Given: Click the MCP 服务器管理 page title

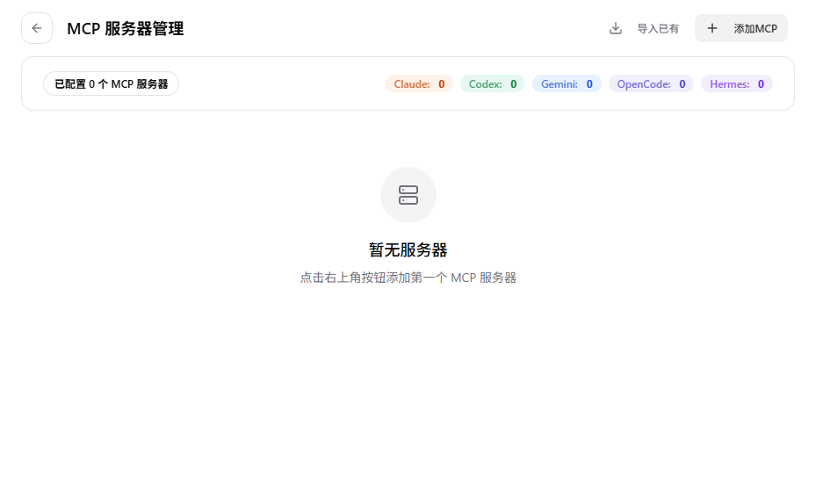Looking at the screenshot, I should click(126, 29).
